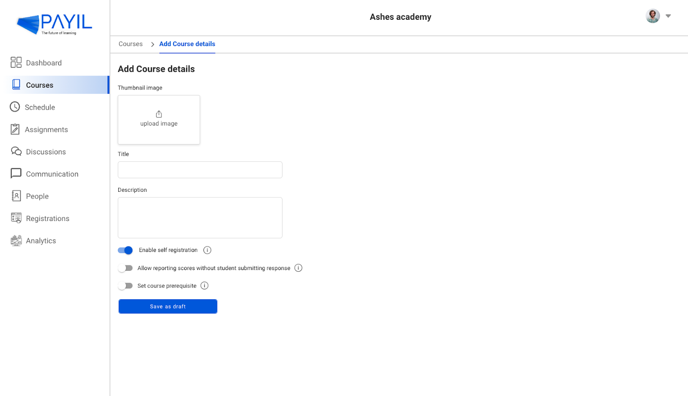688x396 pixels.
Task: Expand the user profile dropdown arrow
Action: pyautogui.click(x=668, y=16)
